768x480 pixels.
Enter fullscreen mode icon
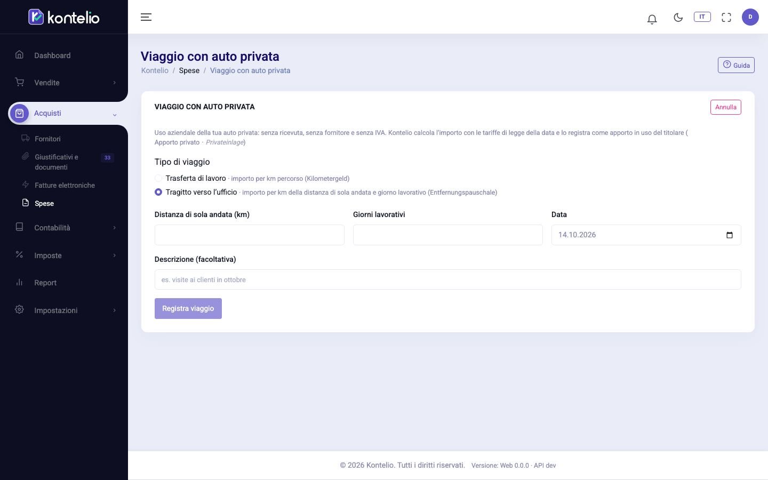[x=726, y=17]
